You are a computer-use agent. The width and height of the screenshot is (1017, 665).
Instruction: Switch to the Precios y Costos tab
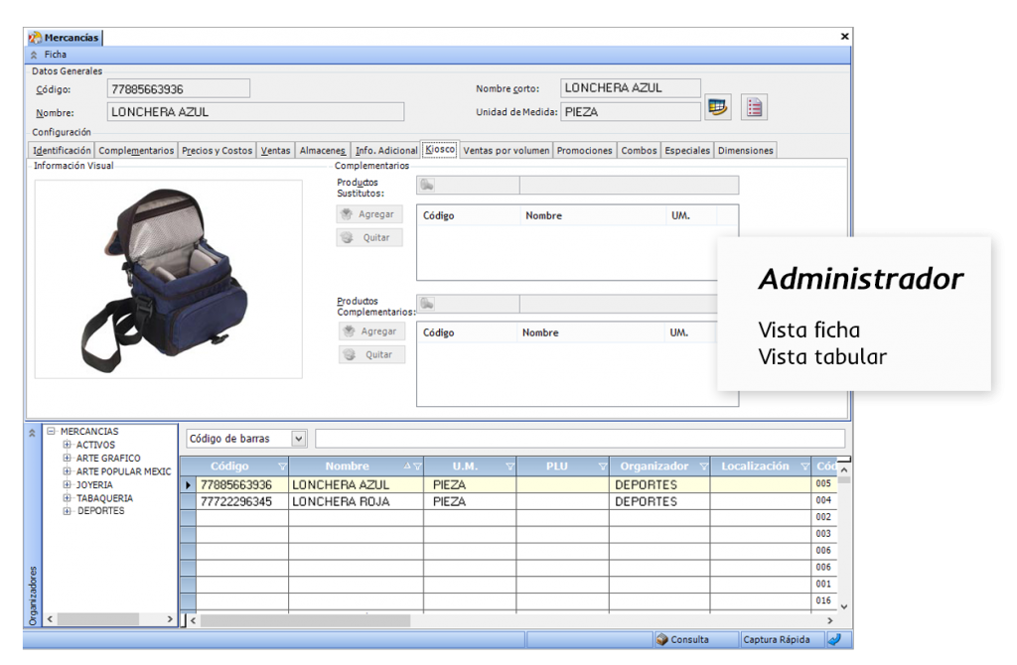pyautogui.click(x=217, y=151)
